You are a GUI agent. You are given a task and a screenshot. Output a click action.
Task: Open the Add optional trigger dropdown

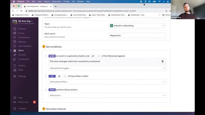click(x=107, y=68)
